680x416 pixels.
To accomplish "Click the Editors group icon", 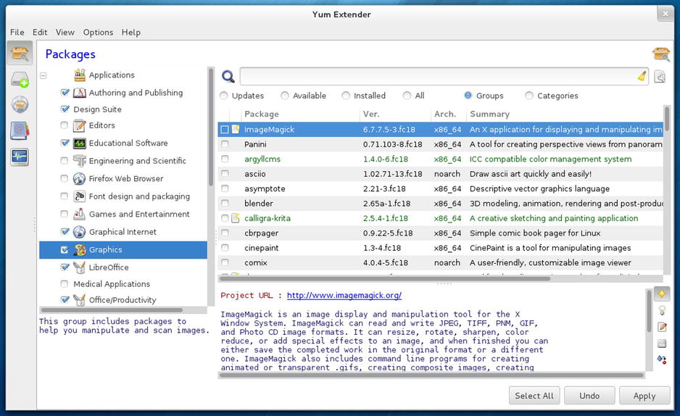I will (x=79, y=125).
